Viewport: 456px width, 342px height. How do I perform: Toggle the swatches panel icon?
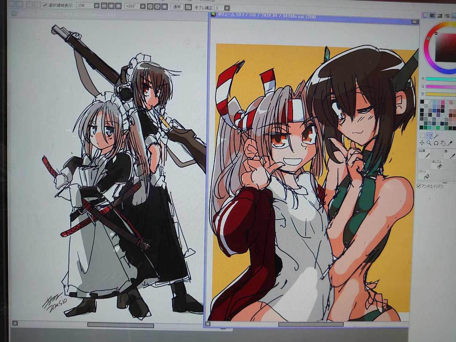coord(454,16)
